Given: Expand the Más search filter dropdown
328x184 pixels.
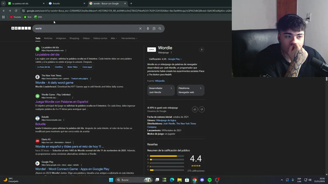Looking at the screenshot, I should [x=114, y=38].
